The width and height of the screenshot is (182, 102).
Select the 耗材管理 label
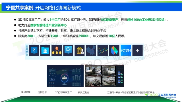pos(26,92)
